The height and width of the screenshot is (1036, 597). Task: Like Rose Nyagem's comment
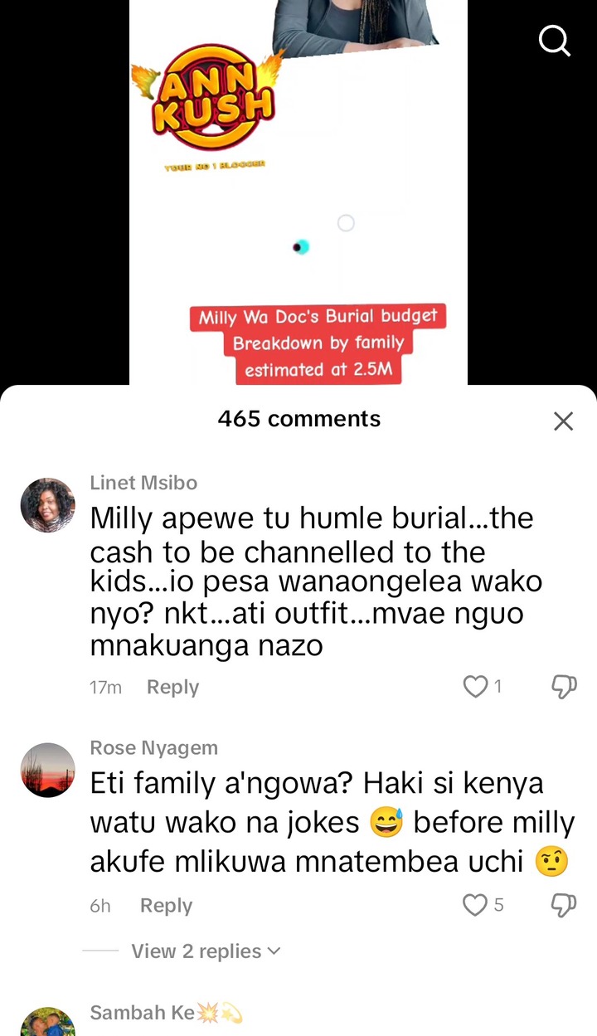pos(475,905)
